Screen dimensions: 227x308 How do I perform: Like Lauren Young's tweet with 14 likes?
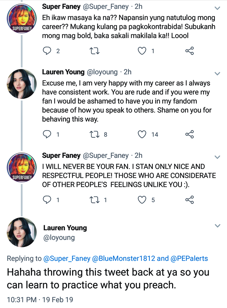click(142, 134)
